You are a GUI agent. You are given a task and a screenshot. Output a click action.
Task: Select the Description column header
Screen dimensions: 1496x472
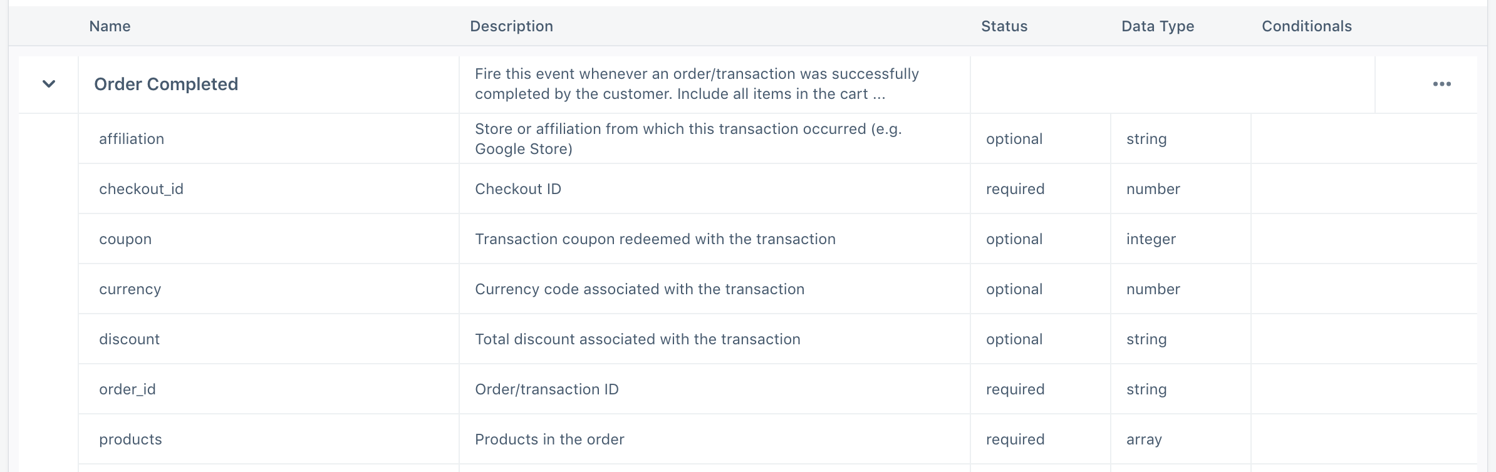(512, 26)
